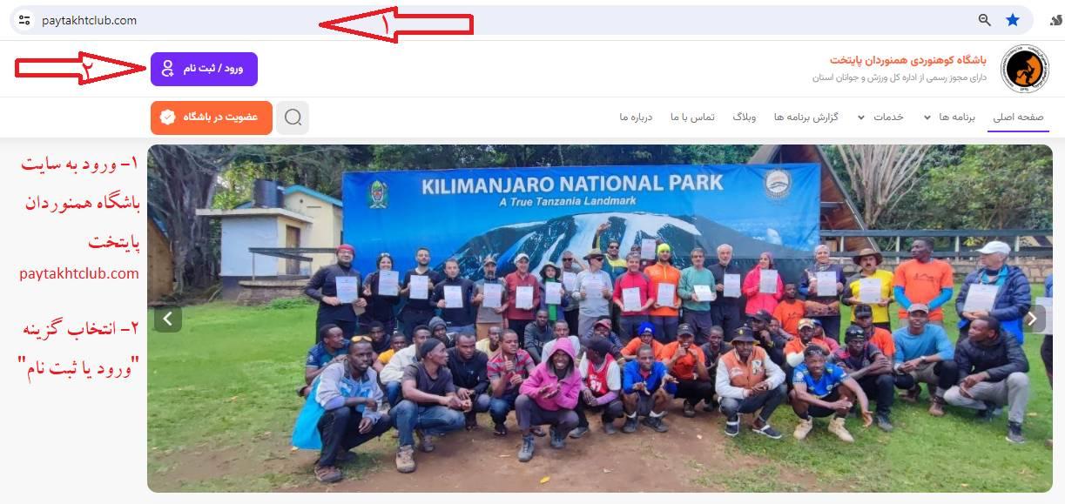Open site search via magnifier icon
Screen dimensions: 1065x504
(x=293, y=118)
